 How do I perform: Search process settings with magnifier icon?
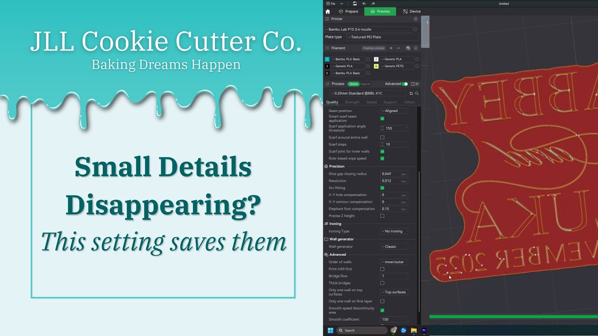[x=417, y=93]
